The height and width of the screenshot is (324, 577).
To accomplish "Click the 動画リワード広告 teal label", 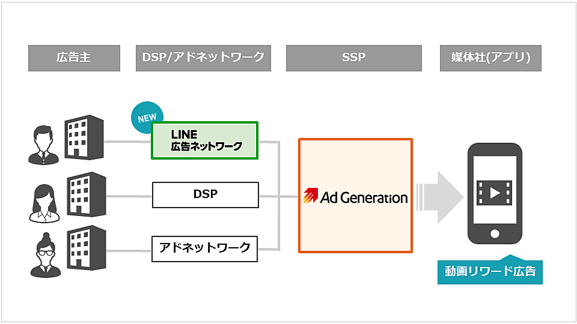I will click(x=490, y=272).
